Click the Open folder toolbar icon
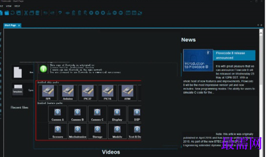 (x=7, y=13)
